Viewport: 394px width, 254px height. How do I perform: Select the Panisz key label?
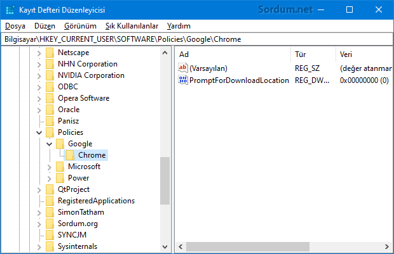[x=69, y=121]
